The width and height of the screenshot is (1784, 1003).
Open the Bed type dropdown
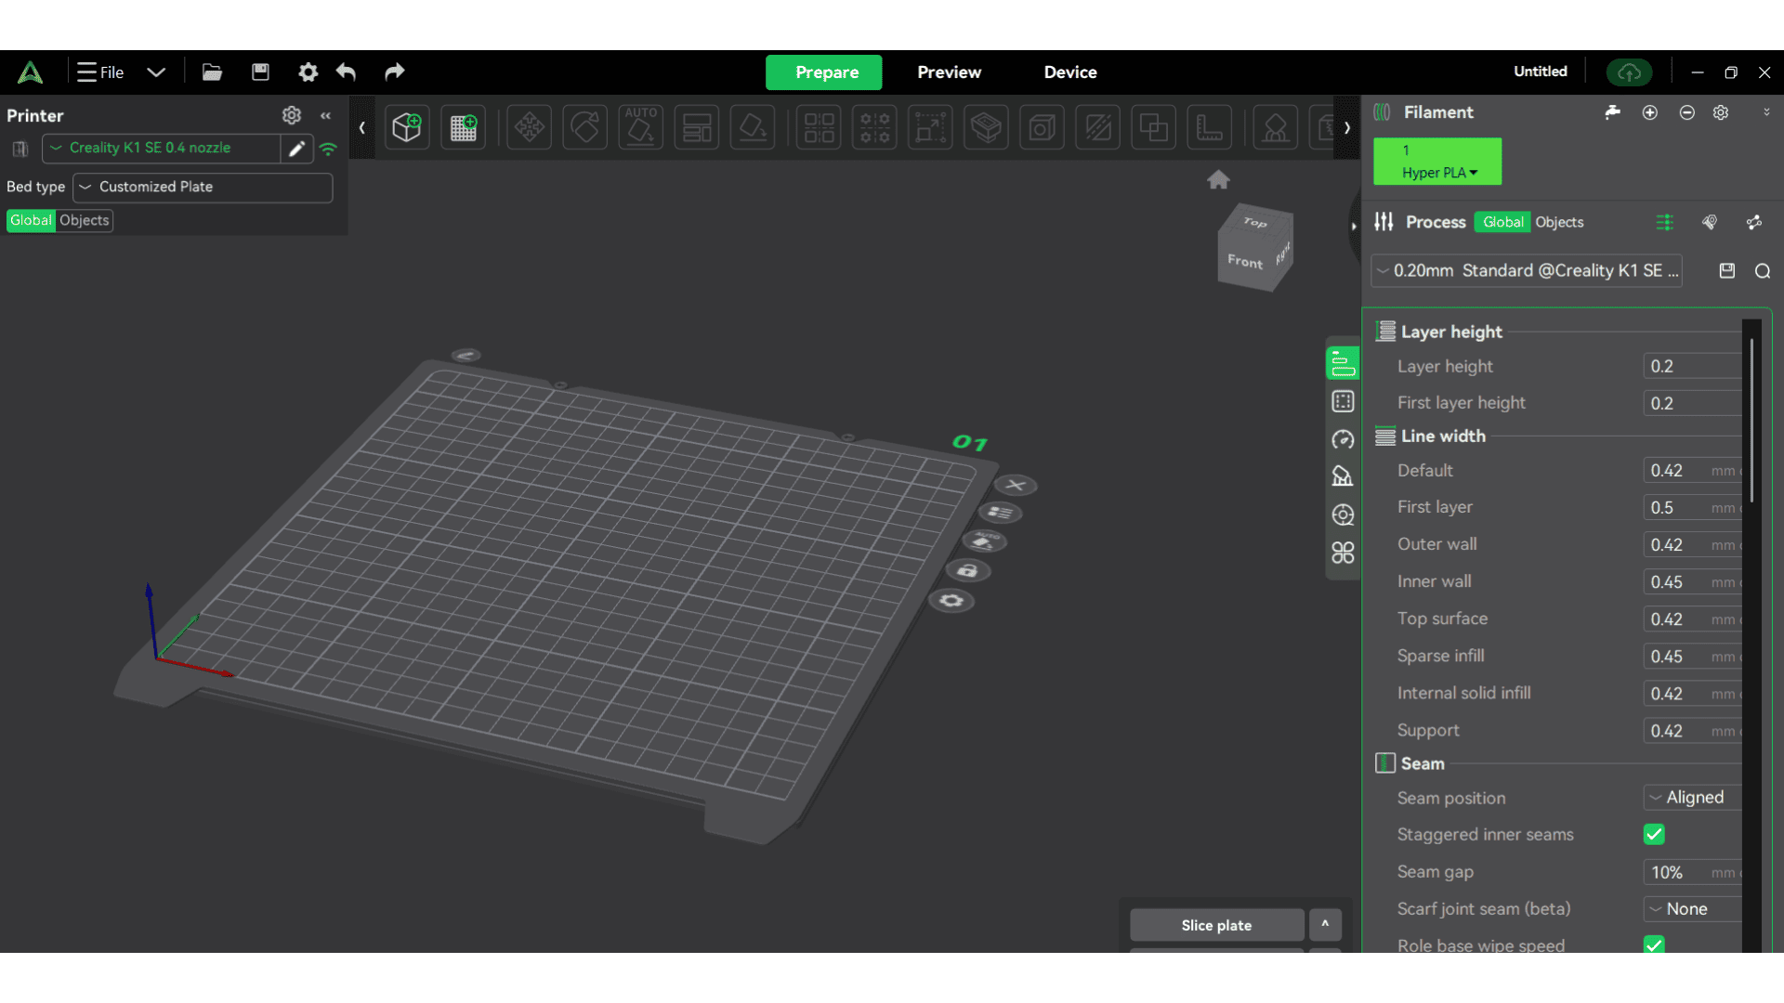pos(203,187)
